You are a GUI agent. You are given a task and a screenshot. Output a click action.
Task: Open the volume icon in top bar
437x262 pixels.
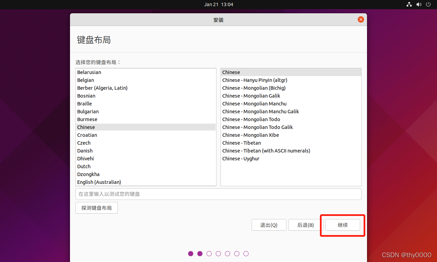tap(419, 4)
